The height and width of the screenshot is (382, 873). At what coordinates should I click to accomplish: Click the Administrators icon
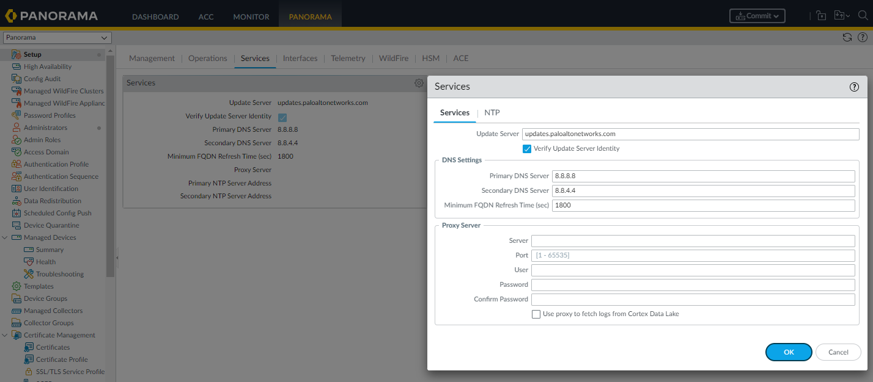coord(17,128)
